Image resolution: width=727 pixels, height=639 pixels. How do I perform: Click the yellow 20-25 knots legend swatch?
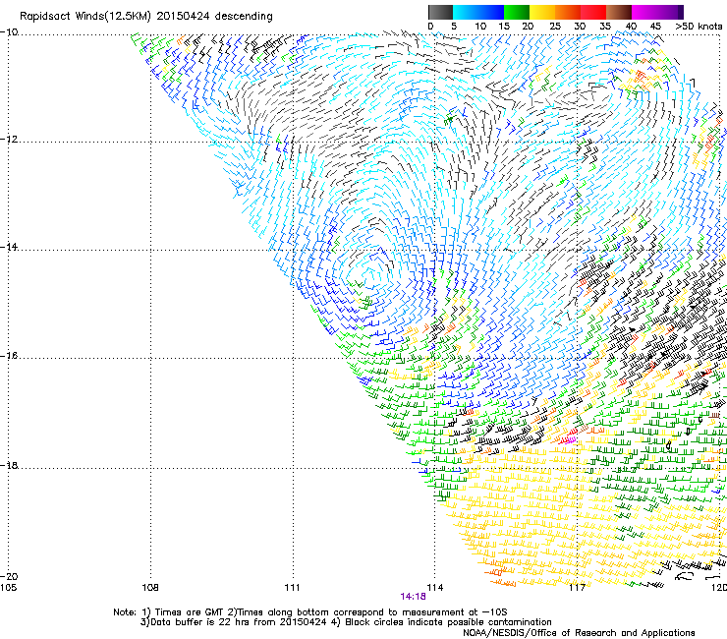click(x=542, y=12)
